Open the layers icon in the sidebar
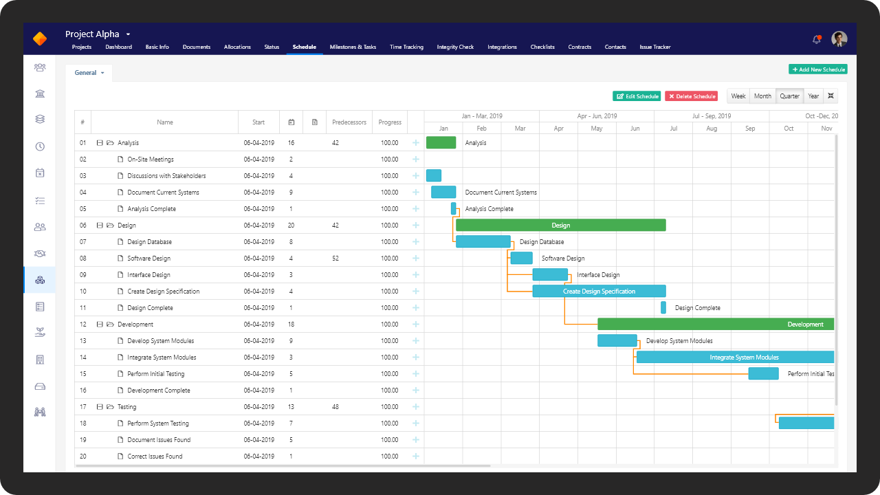This screenshot has height=495, width=880. (x=39, y=118)
